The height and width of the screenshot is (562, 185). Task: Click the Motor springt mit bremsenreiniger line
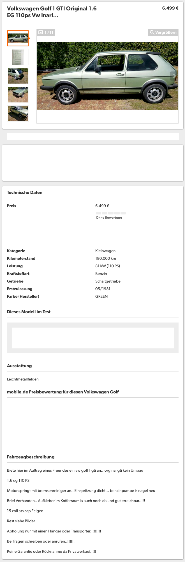pyautogui.click(x=81, y=491)
